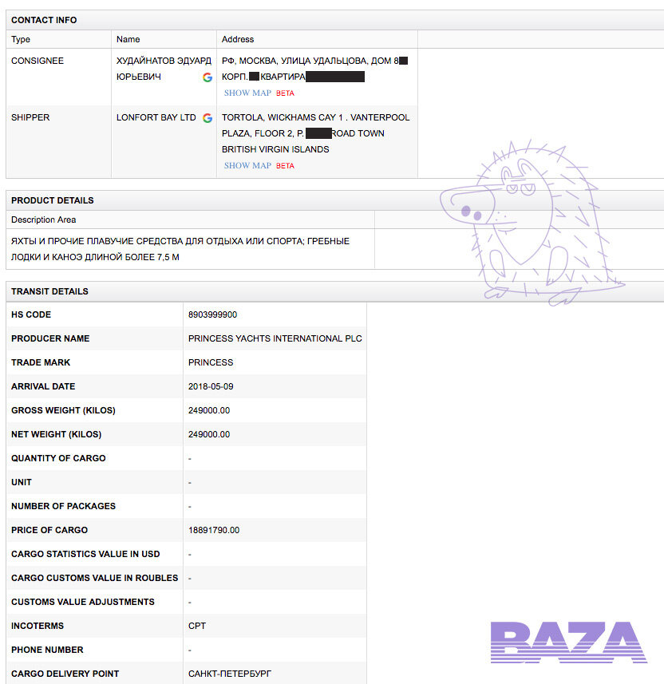Select the TORTOLA, WICKHAMS CAY address line

(x=316, y=117)
